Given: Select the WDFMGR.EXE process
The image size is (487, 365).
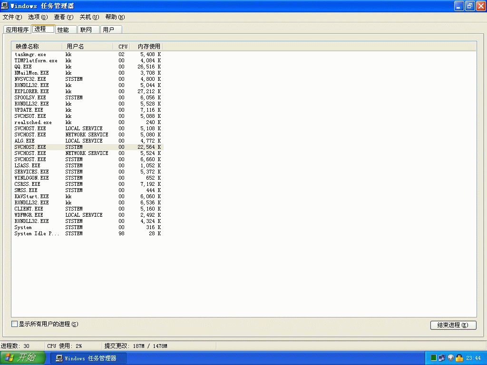Looking at the screenshot, I should point(88,215).
